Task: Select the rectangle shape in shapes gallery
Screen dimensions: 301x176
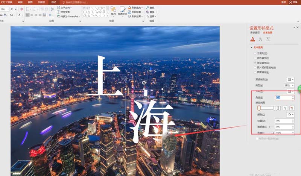Action: [100, 8]
